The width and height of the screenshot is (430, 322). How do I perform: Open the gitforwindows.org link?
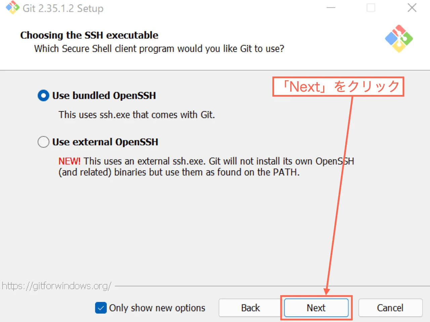click(x=57, y=286)
